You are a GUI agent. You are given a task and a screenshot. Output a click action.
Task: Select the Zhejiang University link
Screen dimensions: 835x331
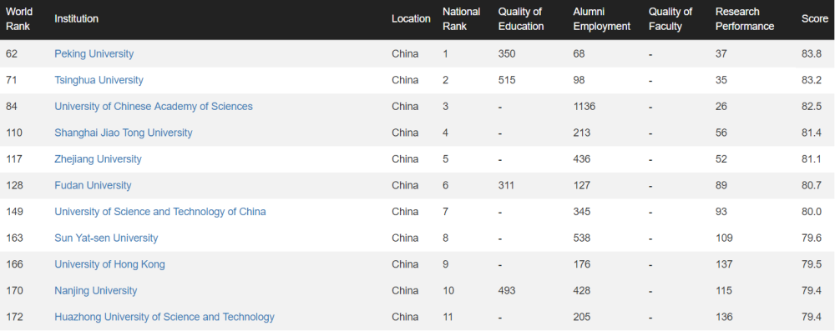pyautogui.click(x=98, y=159)
